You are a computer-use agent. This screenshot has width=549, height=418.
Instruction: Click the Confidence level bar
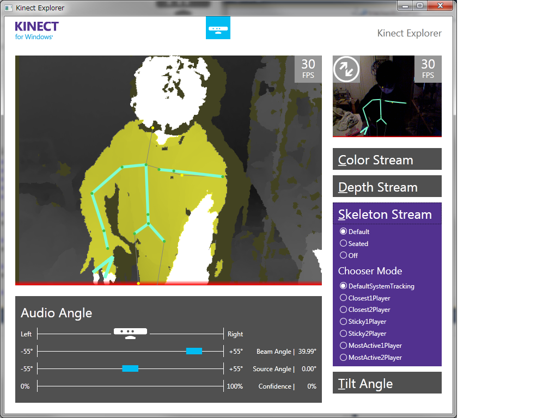(x=130, y=386)
